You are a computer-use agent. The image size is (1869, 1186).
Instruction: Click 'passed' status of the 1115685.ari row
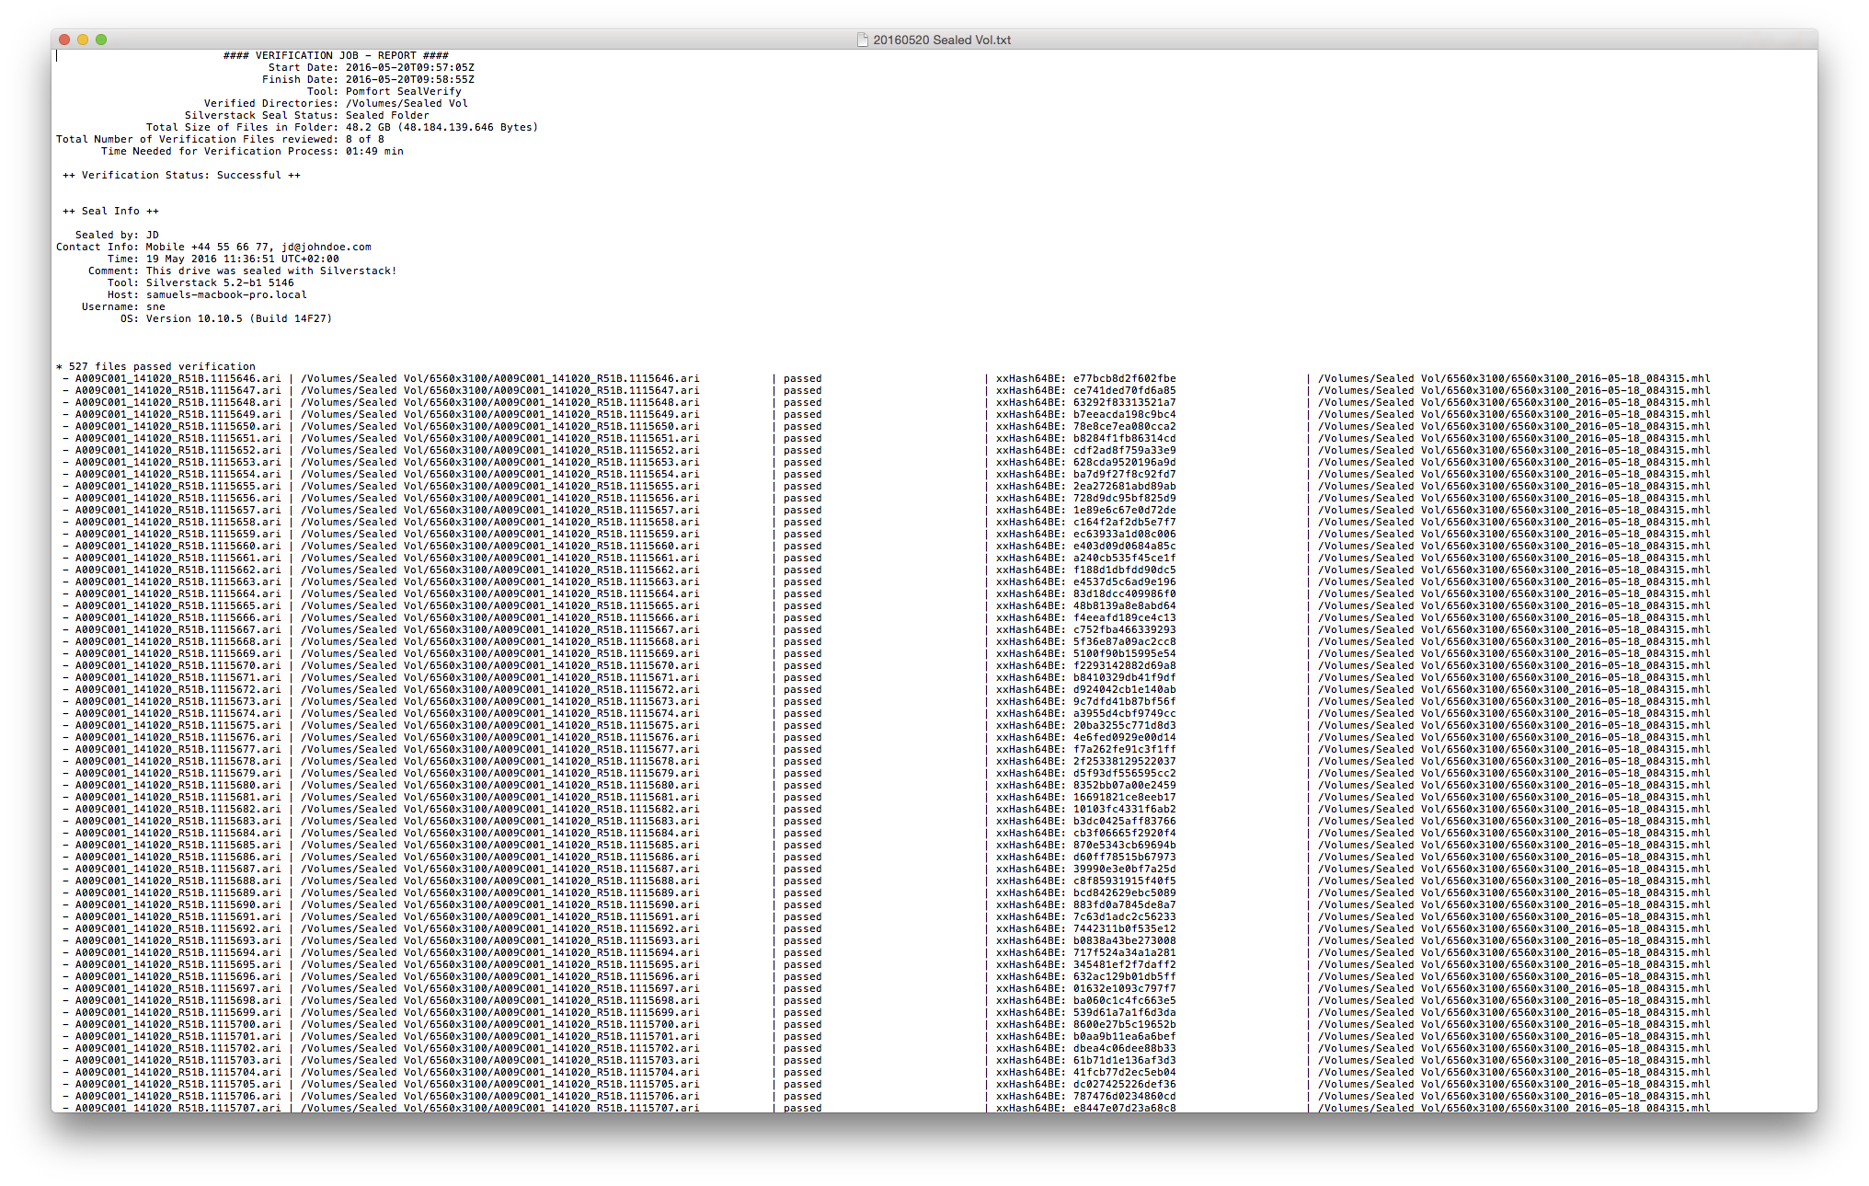coord(803,845)
